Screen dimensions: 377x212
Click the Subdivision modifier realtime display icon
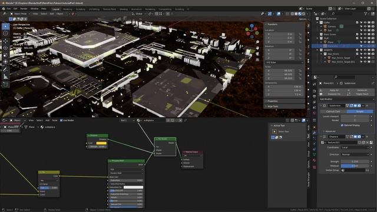tap(355, 105)
